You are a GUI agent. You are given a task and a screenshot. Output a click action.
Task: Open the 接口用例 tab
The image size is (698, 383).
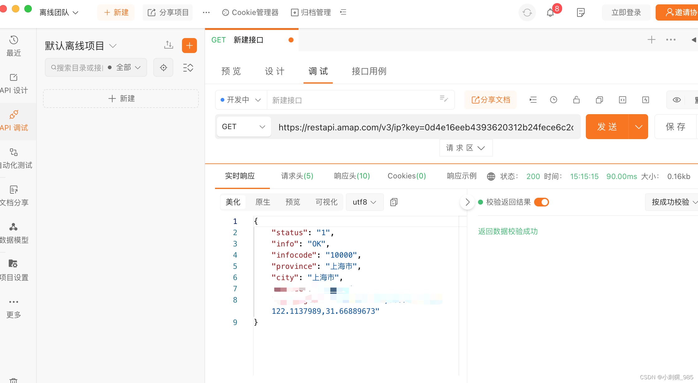pyautogui.click(x=369, y=71)
